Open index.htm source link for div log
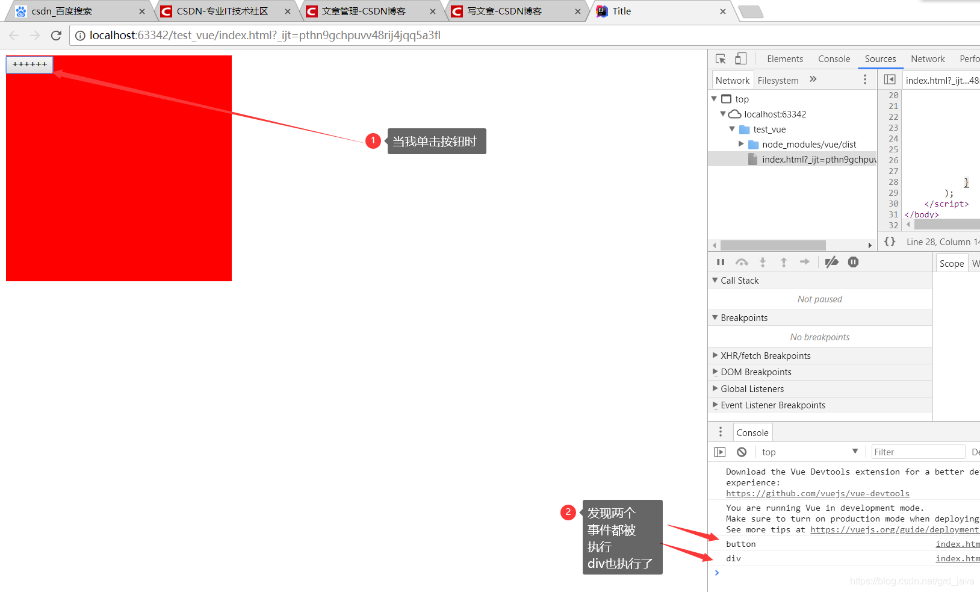The image size is (980, 592). [x=957, y=558]
